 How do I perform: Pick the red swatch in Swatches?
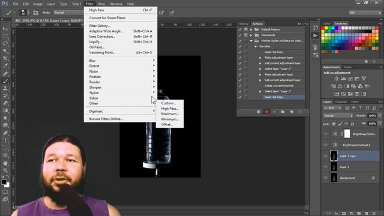click(323, 28)
